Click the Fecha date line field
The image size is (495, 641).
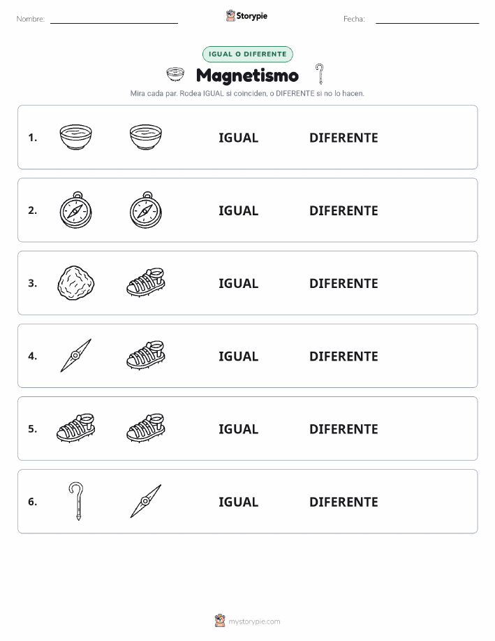tap(427, 19)
